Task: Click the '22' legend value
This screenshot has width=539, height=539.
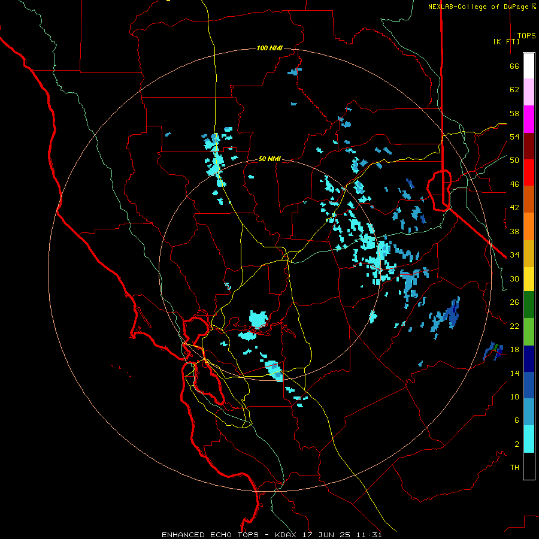Action: pyautogui.click(x=514, y=326)
